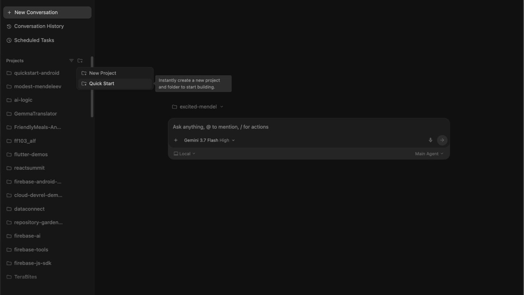Click the microphone voice input icon

(430, 140)
